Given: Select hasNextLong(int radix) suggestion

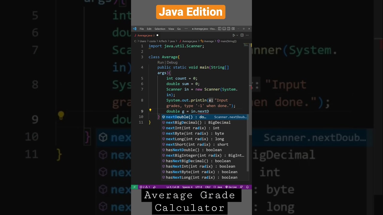Looking at the screenshot, I should coord(204,177).
